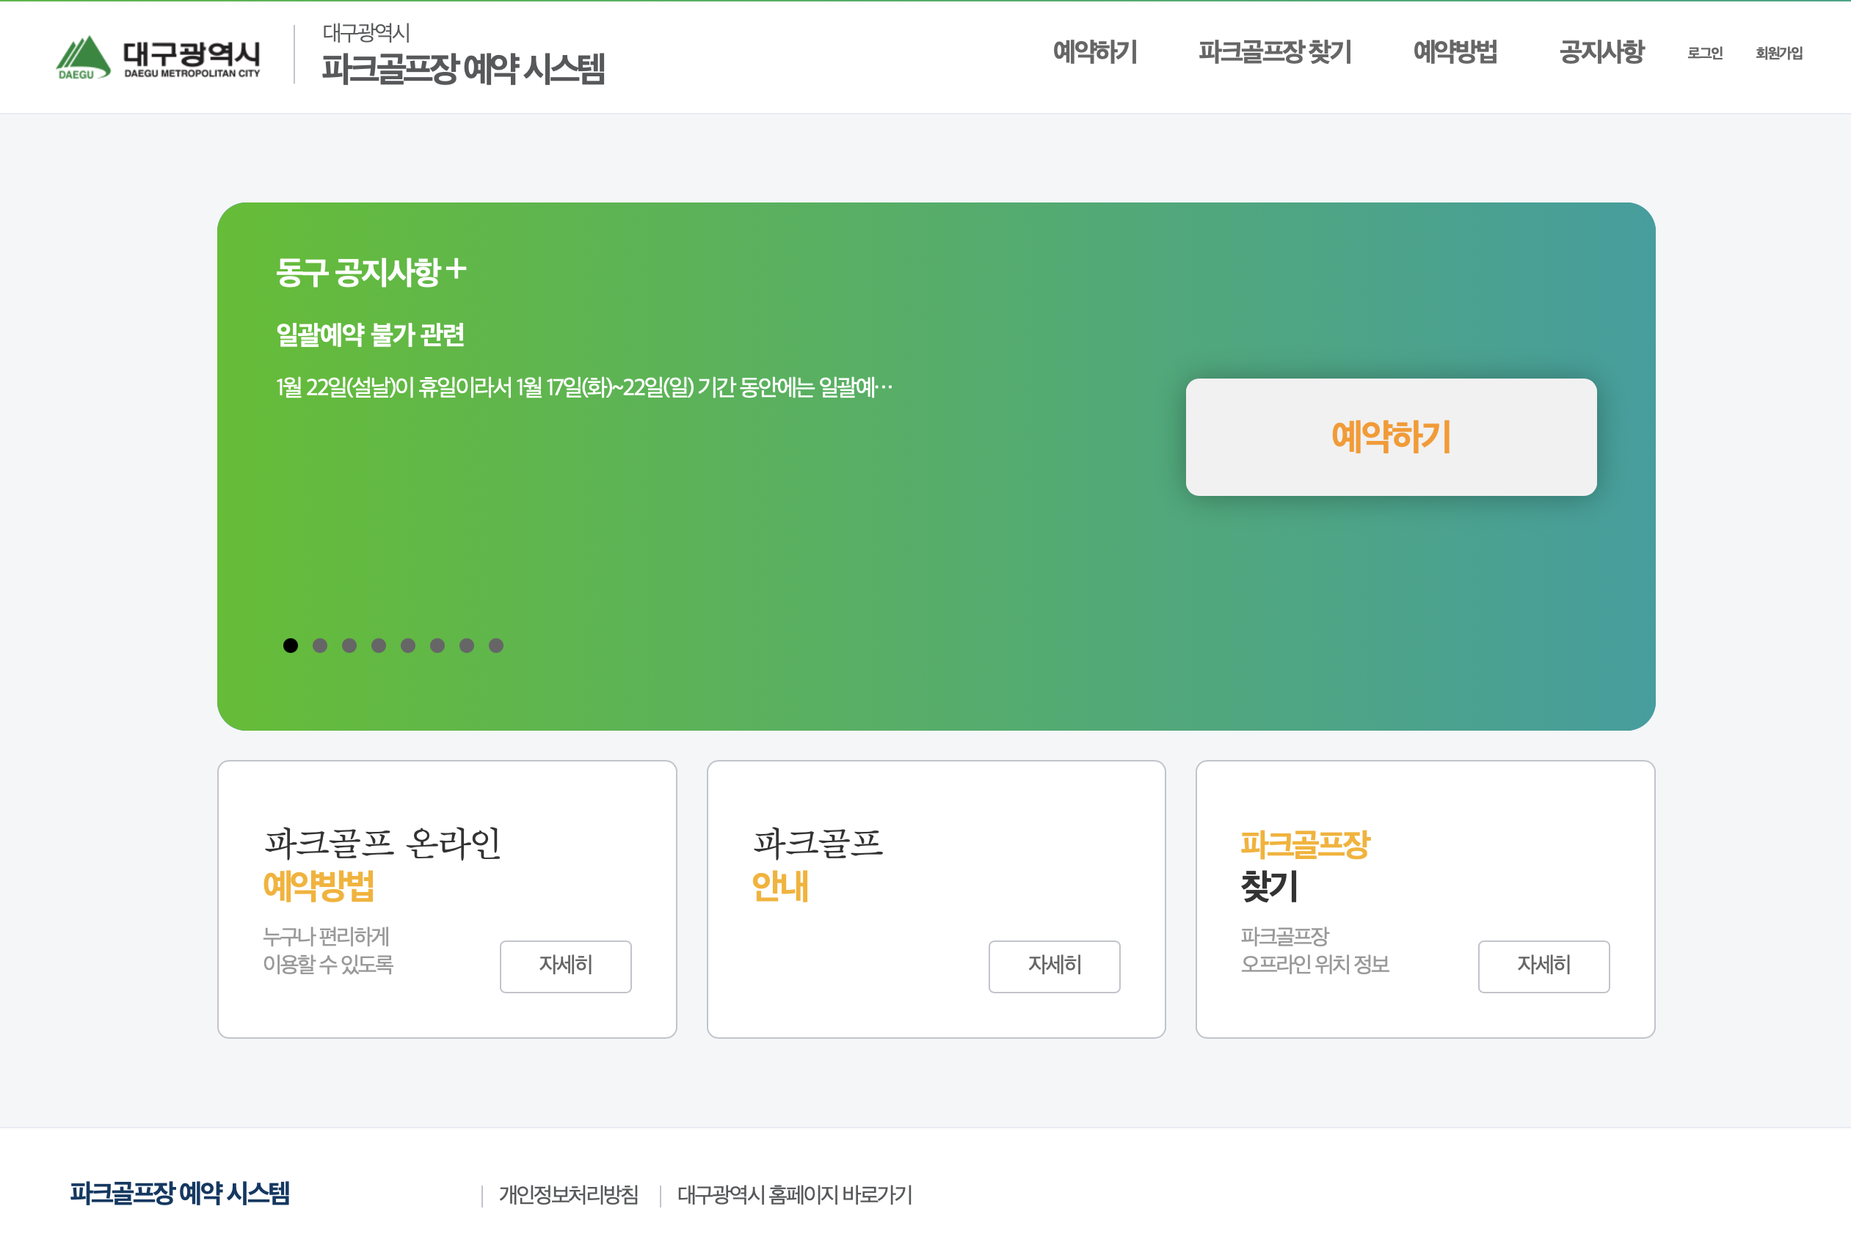
Task: Click the Daegu Metropolitan City logo
Action: pos(158,57)
